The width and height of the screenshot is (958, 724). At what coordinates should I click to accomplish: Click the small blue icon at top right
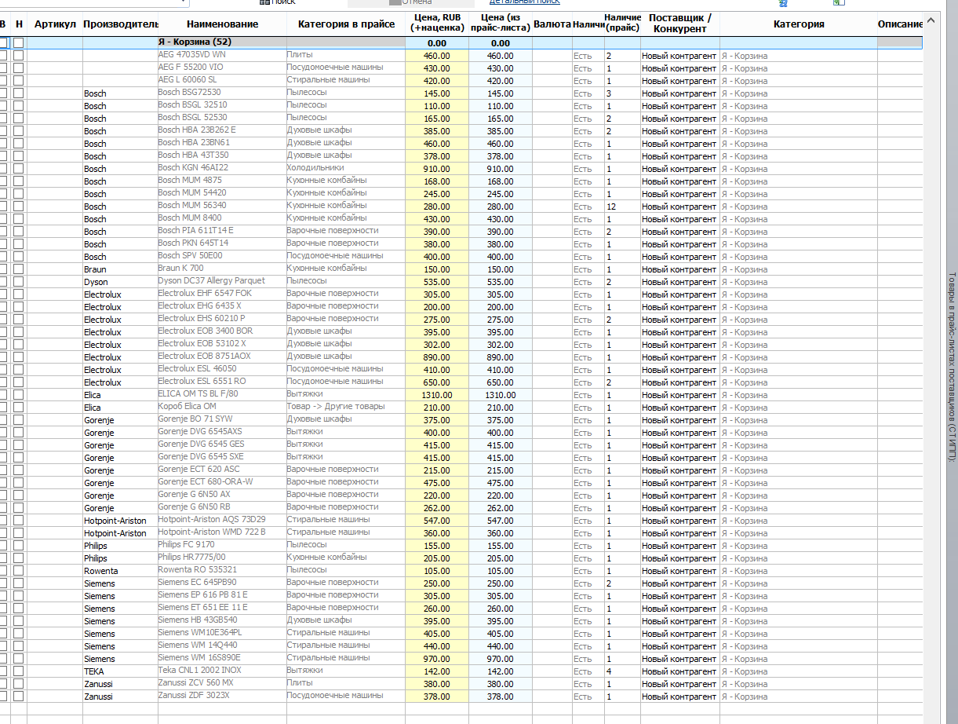point(782,2)
